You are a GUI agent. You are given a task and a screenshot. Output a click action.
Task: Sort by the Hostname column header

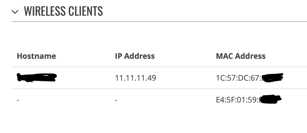click(37, 56)
